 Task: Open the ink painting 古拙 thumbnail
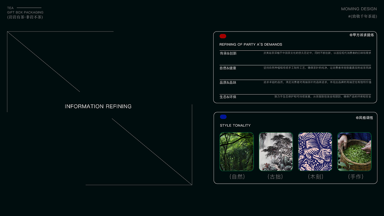276,152
